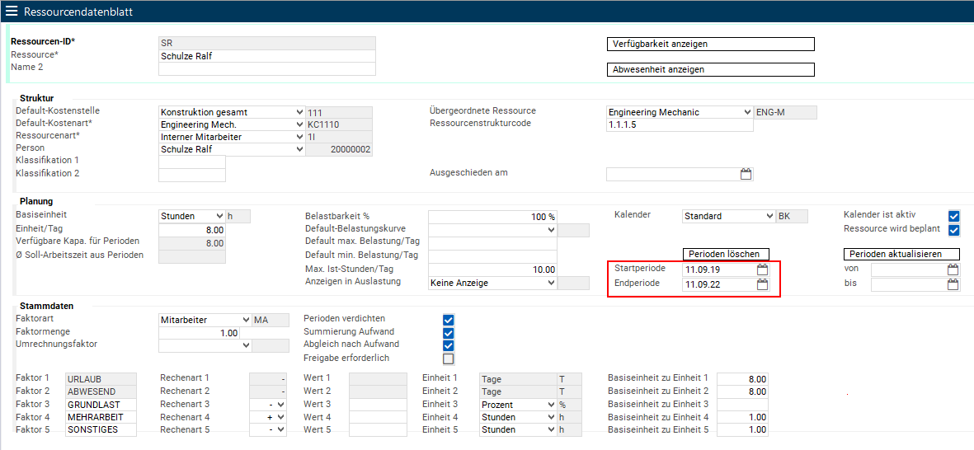Expand the Default-Kostenstelle dropdown
The image size is (974, 450).
click(x=298, y=112)
